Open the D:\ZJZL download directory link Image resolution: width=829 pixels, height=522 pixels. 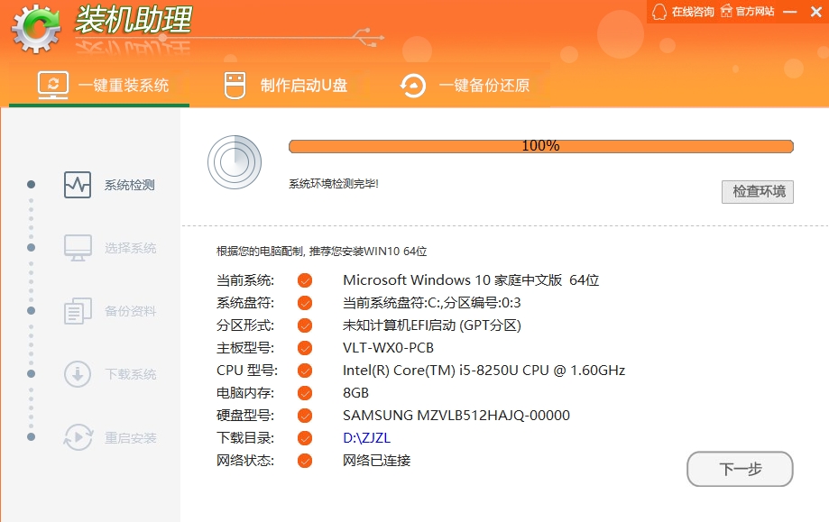[x=366, y=438]
